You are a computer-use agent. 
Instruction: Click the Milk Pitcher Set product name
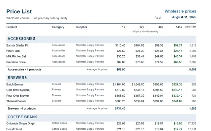tap(16, 56)
